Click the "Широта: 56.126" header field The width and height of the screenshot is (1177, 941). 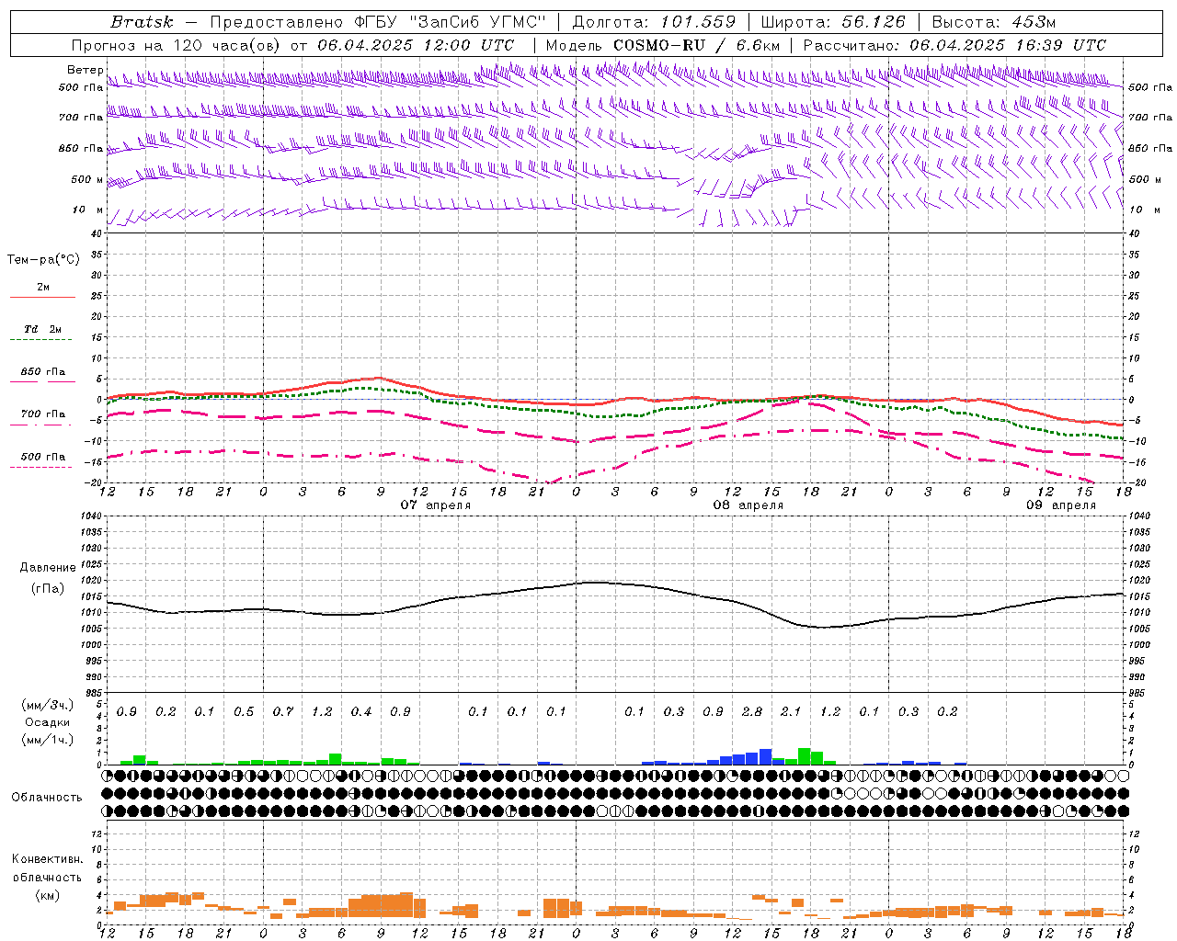pyautogui.click(x=833, y=22)
